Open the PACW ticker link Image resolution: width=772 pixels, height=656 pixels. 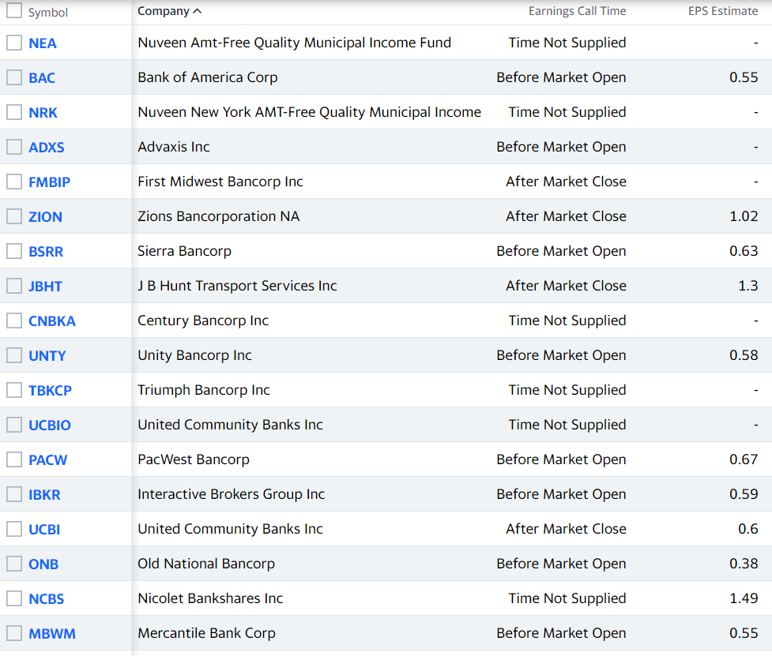47,459
